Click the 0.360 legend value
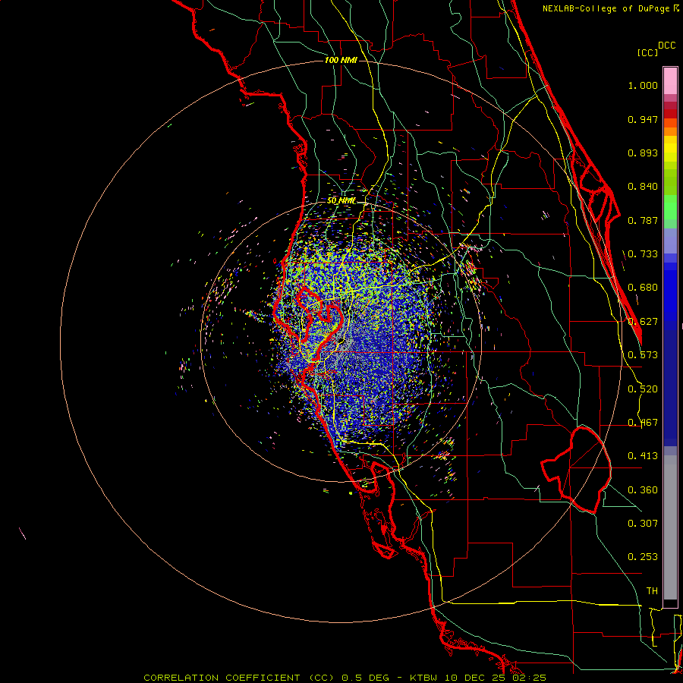 click(x=643, y=490)
